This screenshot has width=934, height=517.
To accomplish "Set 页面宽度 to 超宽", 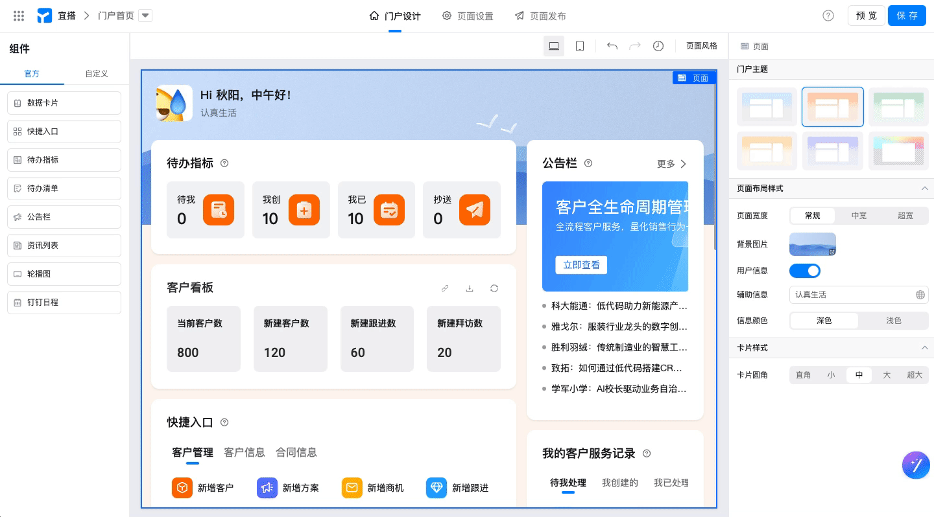I will [905, 216].
